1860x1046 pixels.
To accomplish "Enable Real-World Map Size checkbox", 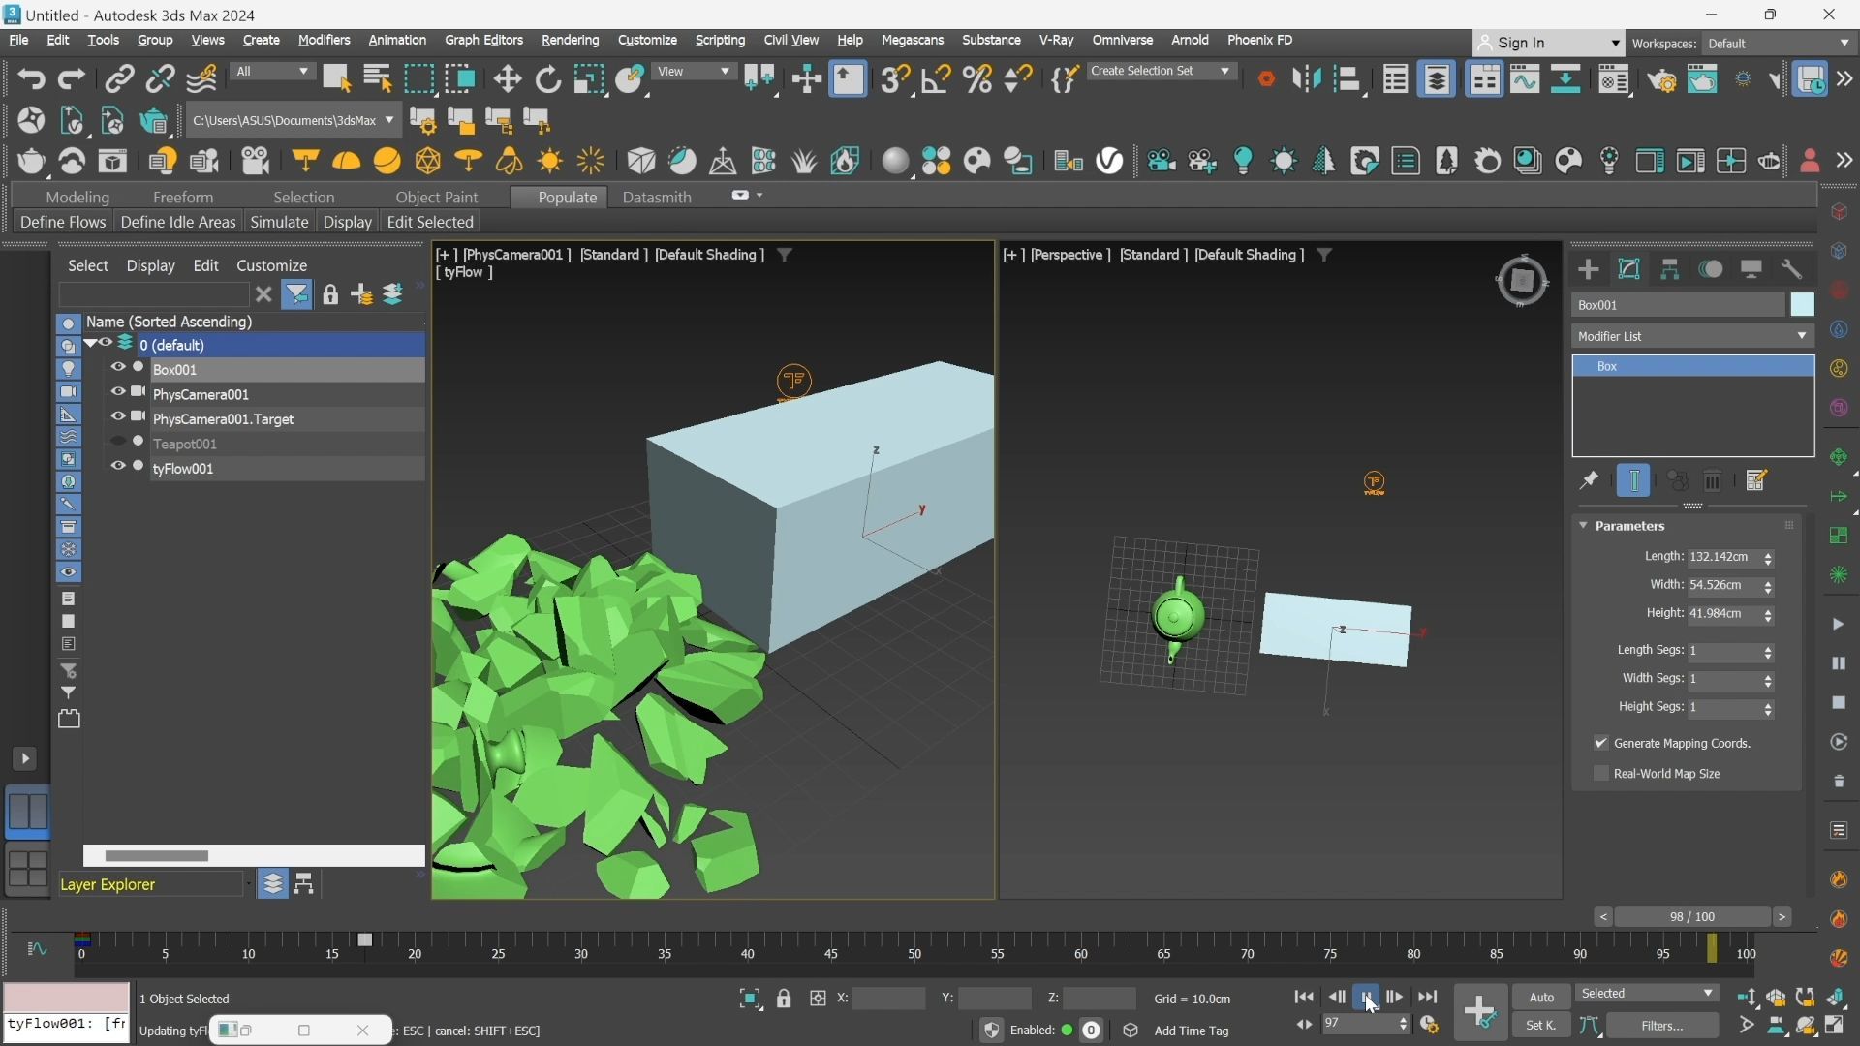I will [1601, 773].
